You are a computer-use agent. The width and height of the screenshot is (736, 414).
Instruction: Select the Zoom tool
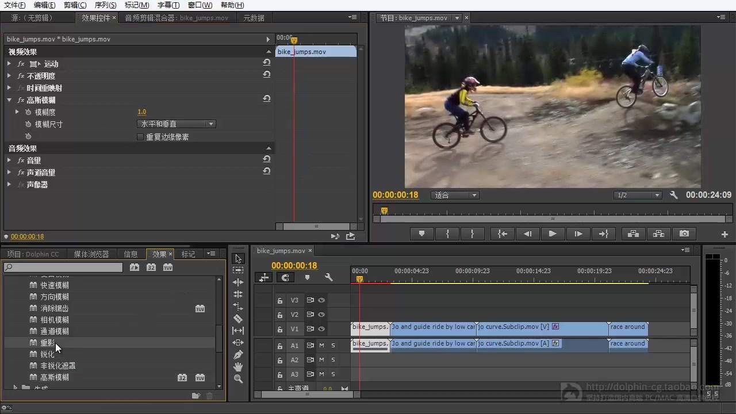pos(238,379)
